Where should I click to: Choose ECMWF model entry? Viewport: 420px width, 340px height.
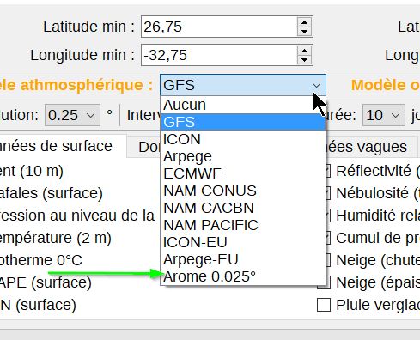[x=243, y=173]
